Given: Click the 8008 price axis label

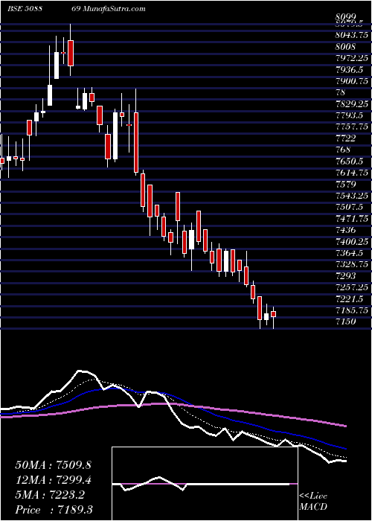Looking at the screenshot, I should tap(345, 46).
